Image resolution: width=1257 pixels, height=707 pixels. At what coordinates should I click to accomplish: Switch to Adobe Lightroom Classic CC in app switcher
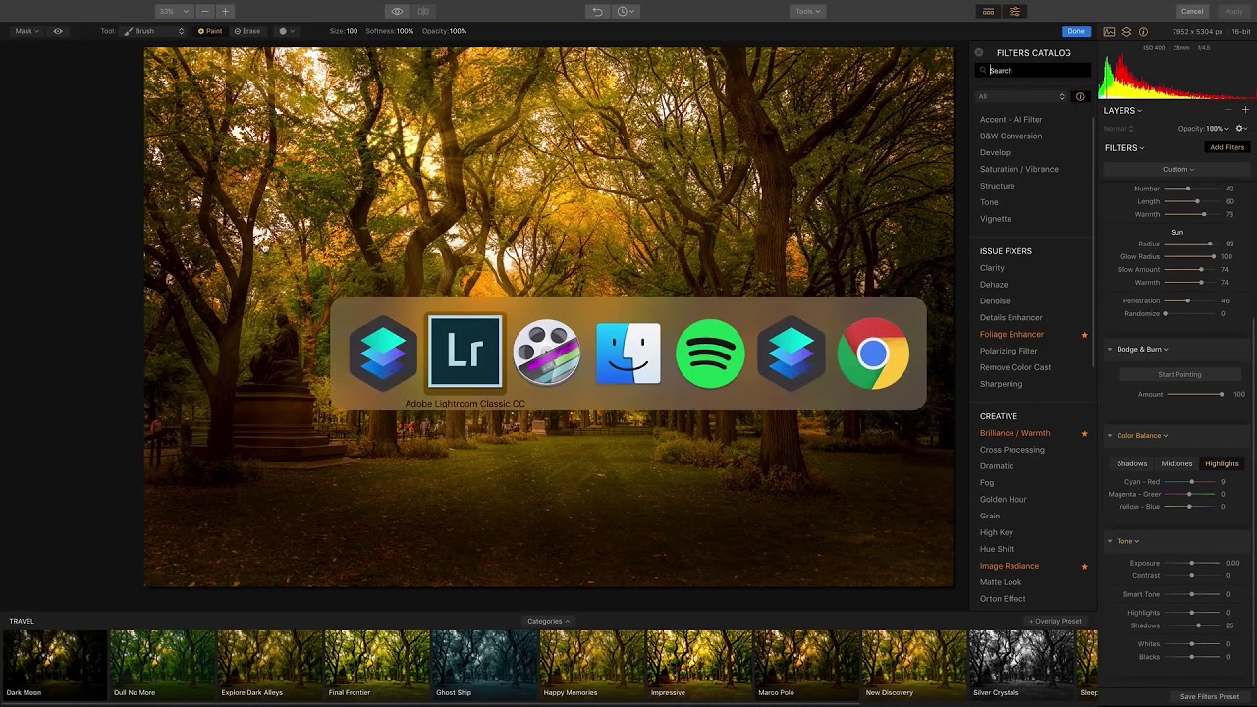coord(465,352)
